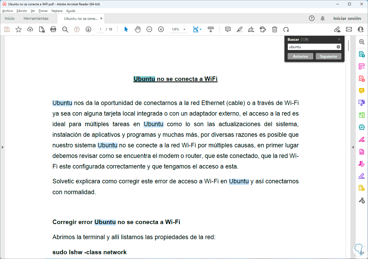Click the current page number field

[x=101, y=29]
